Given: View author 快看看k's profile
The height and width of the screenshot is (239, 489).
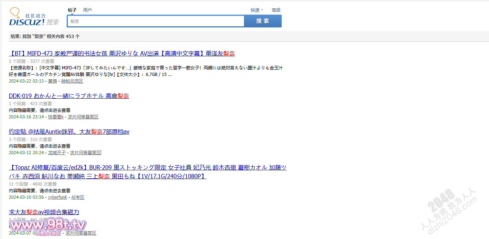Looking at the screenshot, I should (56, 117).
